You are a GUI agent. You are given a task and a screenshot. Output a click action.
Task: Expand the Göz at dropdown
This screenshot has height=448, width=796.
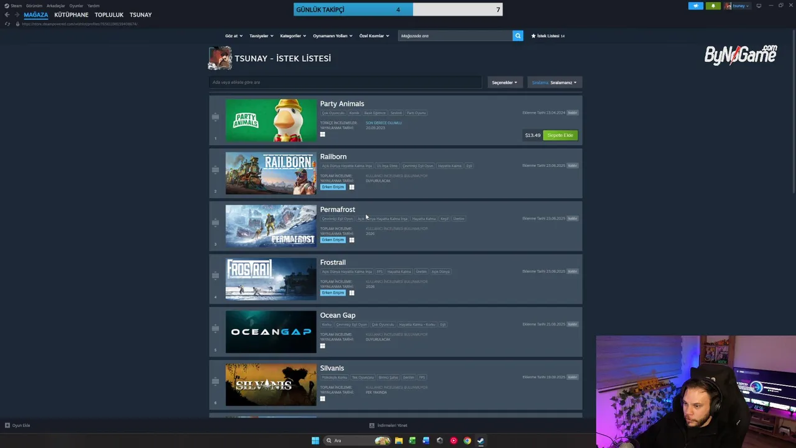coord(233,36)
